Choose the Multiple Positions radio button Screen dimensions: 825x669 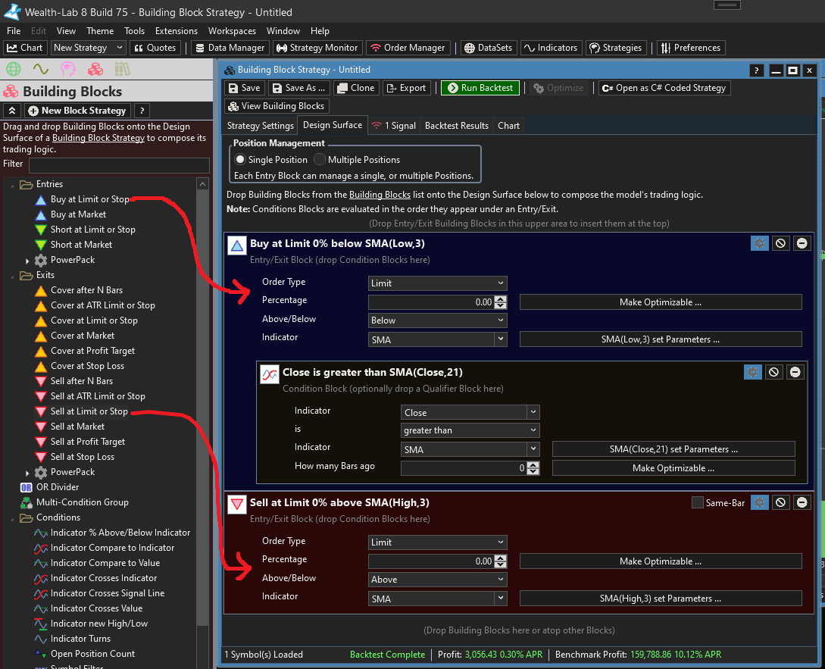point(320,160)
